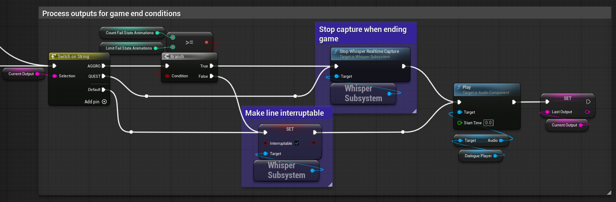Select the Dialogue Player variable node
The image size is (616, 202).
click(478, 156)
